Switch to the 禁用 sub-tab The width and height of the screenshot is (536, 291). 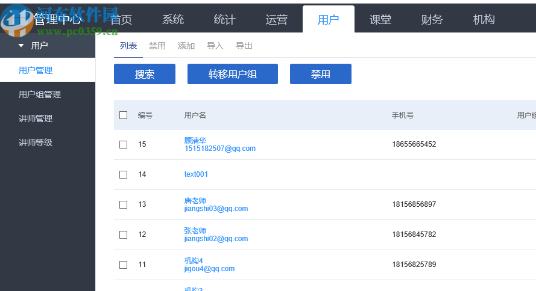pyautogui.click(x=157, y=46)
